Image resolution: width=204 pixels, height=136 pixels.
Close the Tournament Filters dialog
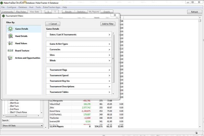115,15
